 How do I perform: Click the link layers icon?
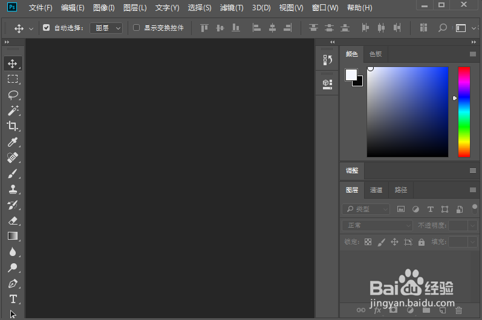click(x=361, y=310)
